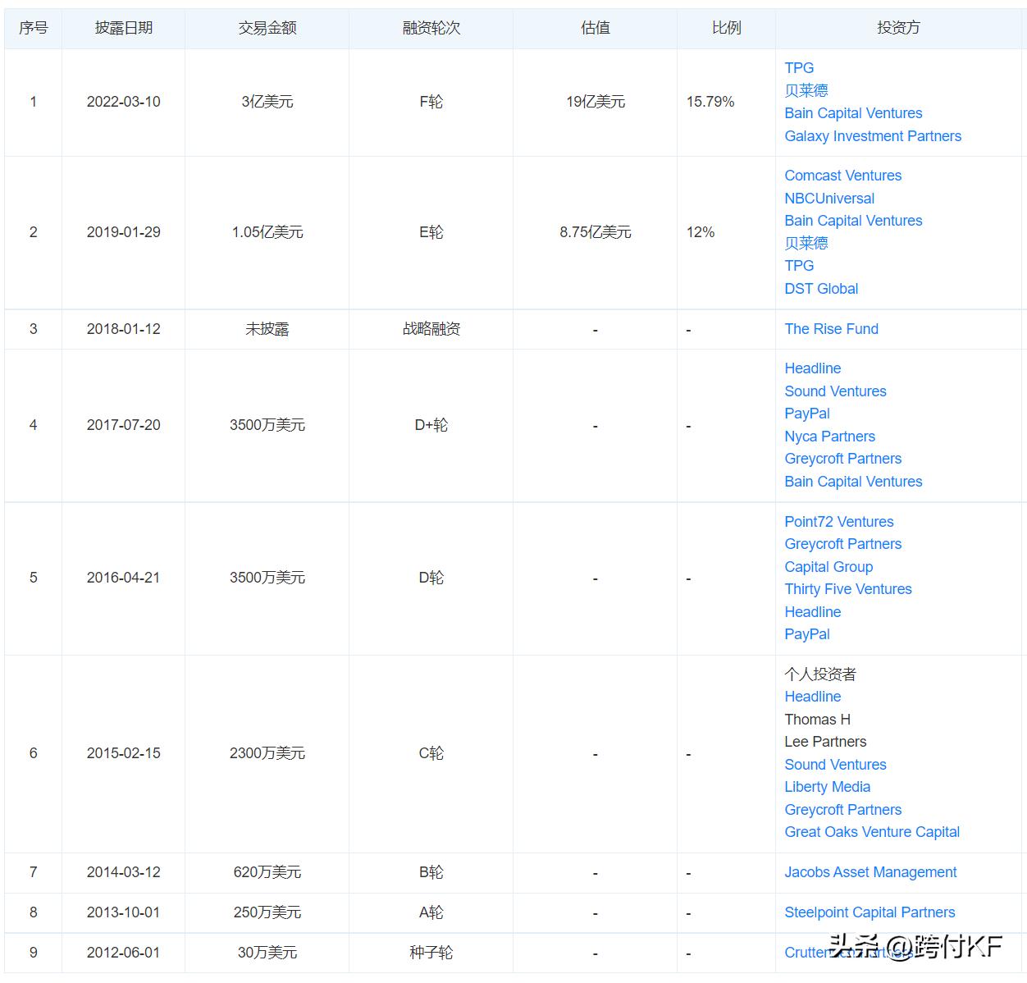Click the NBCUniversal link
This screenshot has height=983, width=1027.
[x=828, y=198]
